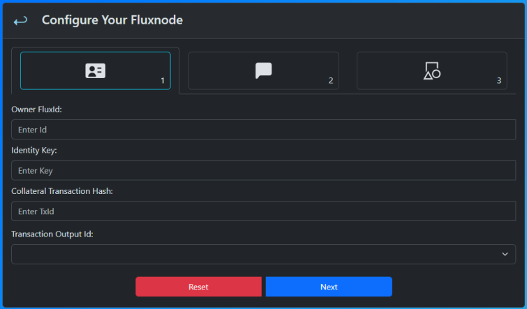Image resolution: width=527 pixels, height=309 pixels.
Task: Focus the Owner FluxId 'Enter Id' field
Action: tap(263, 130)
